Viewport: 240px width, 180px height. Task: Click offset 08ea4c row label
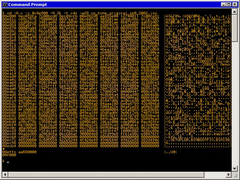[x=9, y=80]
